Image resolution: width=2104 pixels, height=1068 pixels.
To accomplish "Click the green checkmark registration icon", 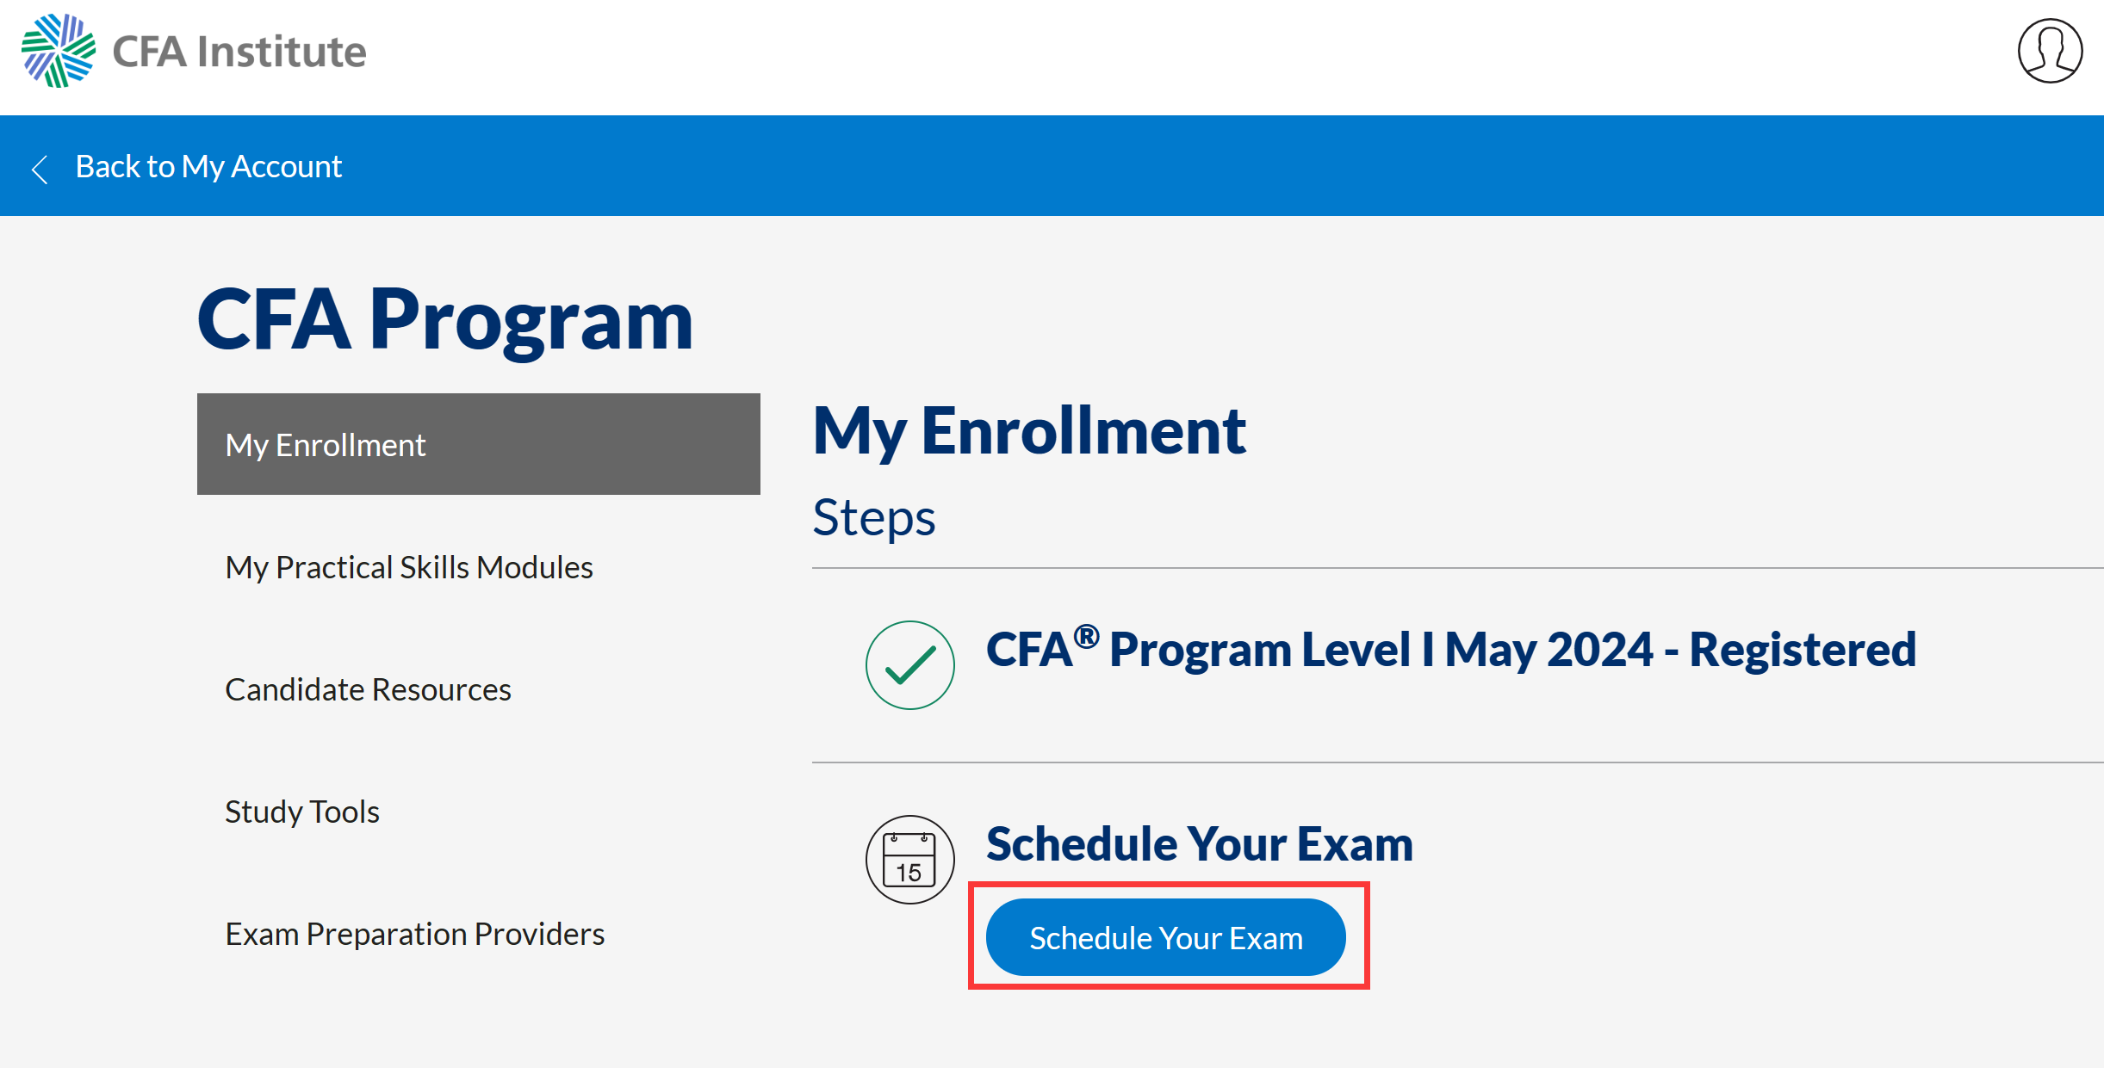I will pyautogui.click(x=909, y=664).
